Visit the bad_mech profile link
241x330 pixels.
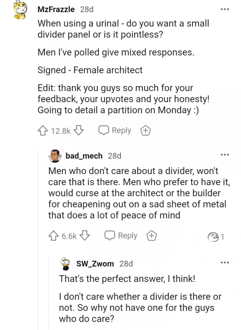[x=84, y=156]
